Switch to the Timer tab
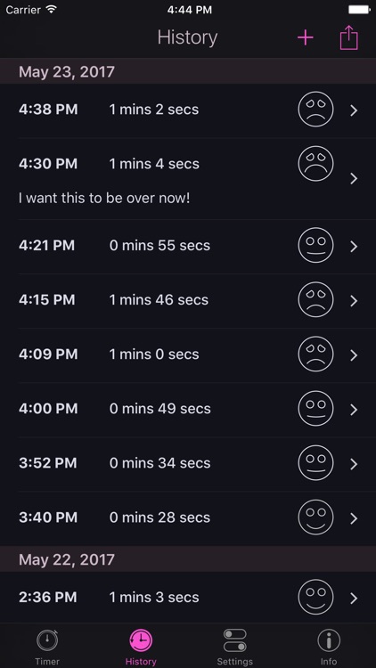The width and height of the screenshot is (376, 668). [47, 648]
